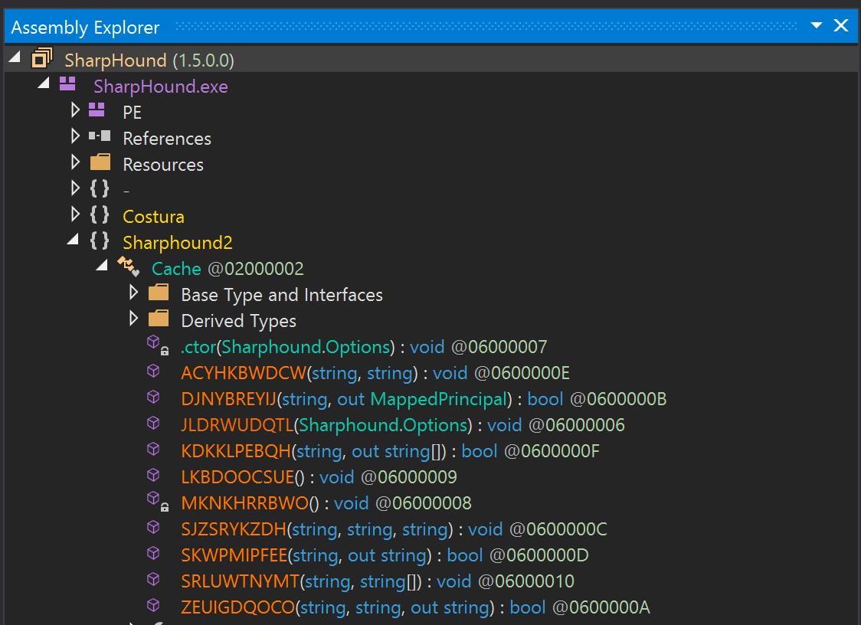Image resolution: width=861 pixels, height=625 pixels.
Task: Select the SharpHound.exe entry
Action: [x=161, y=87]
